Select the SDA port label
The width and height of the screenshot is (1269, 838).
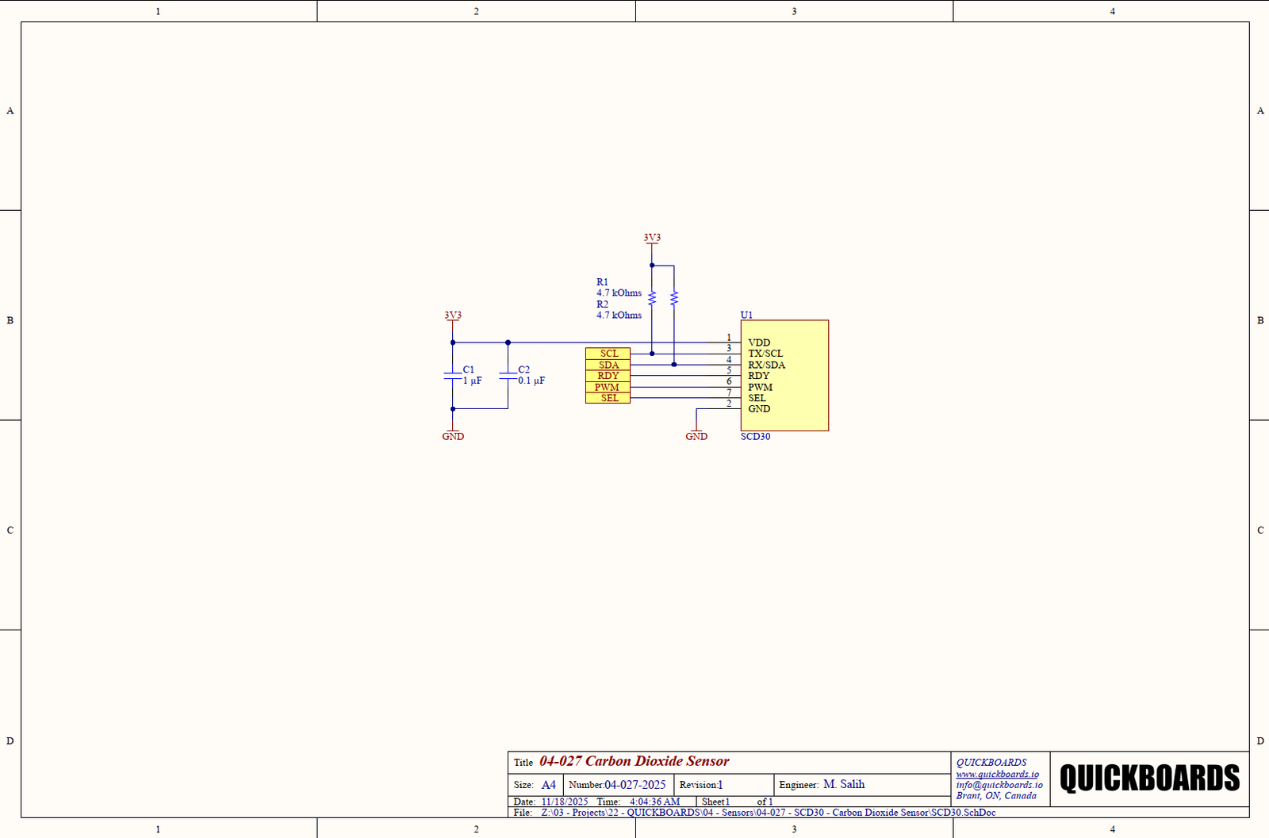point(608,365)
